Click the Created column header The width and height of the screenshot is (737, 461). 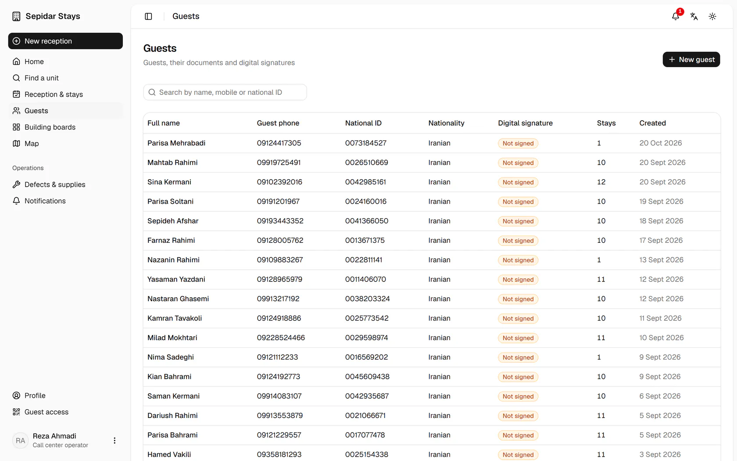tap(652, 123)
